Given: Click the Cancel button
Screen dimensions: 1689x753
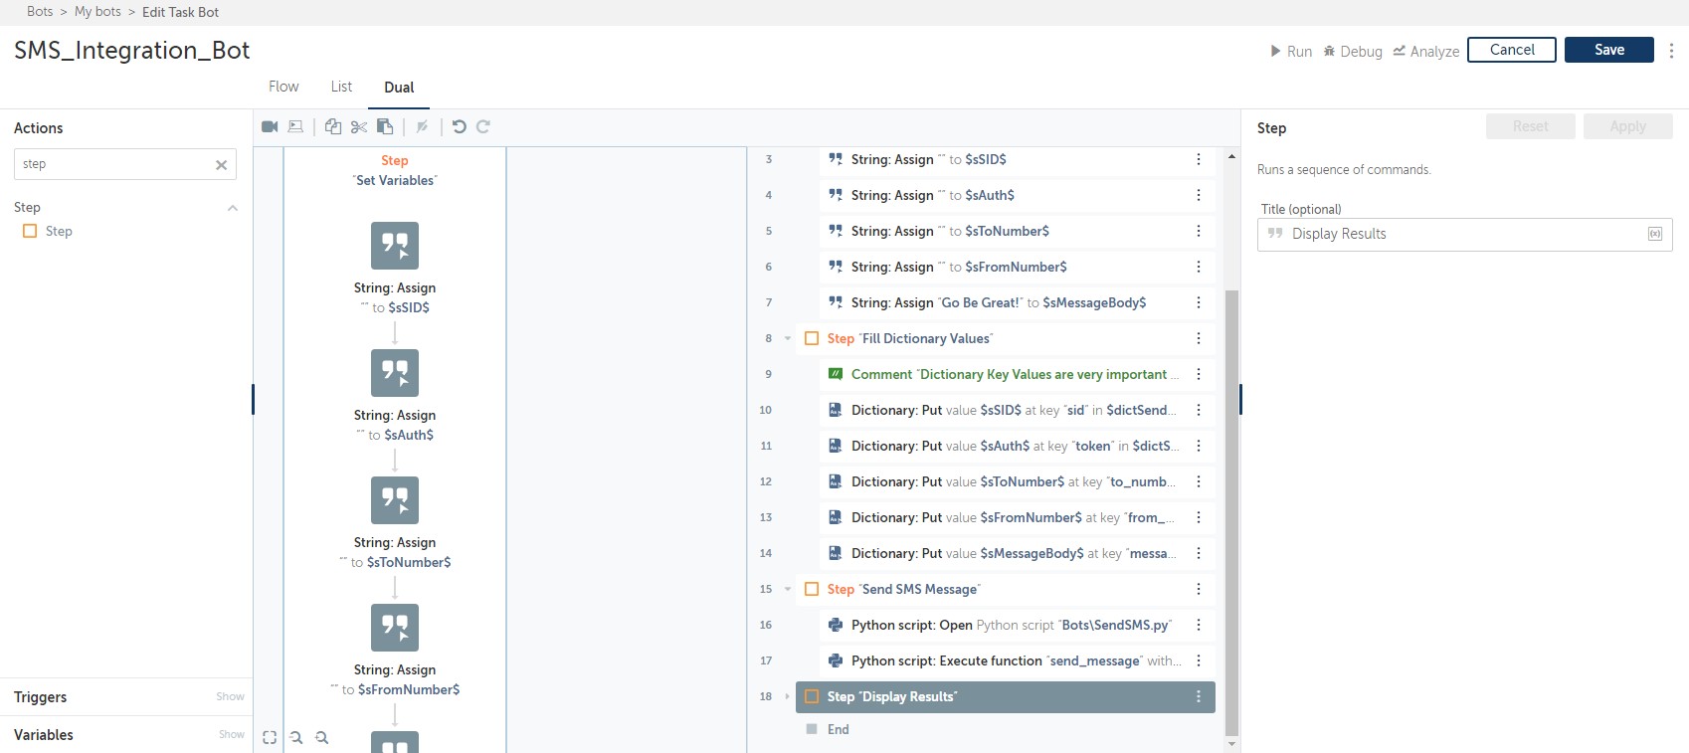Looking at the screenshot, I should click(x=1511, y=50).
